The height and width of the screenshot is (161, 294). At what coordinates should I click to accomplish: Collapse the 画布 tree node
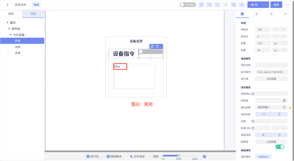tap(7, 23)
